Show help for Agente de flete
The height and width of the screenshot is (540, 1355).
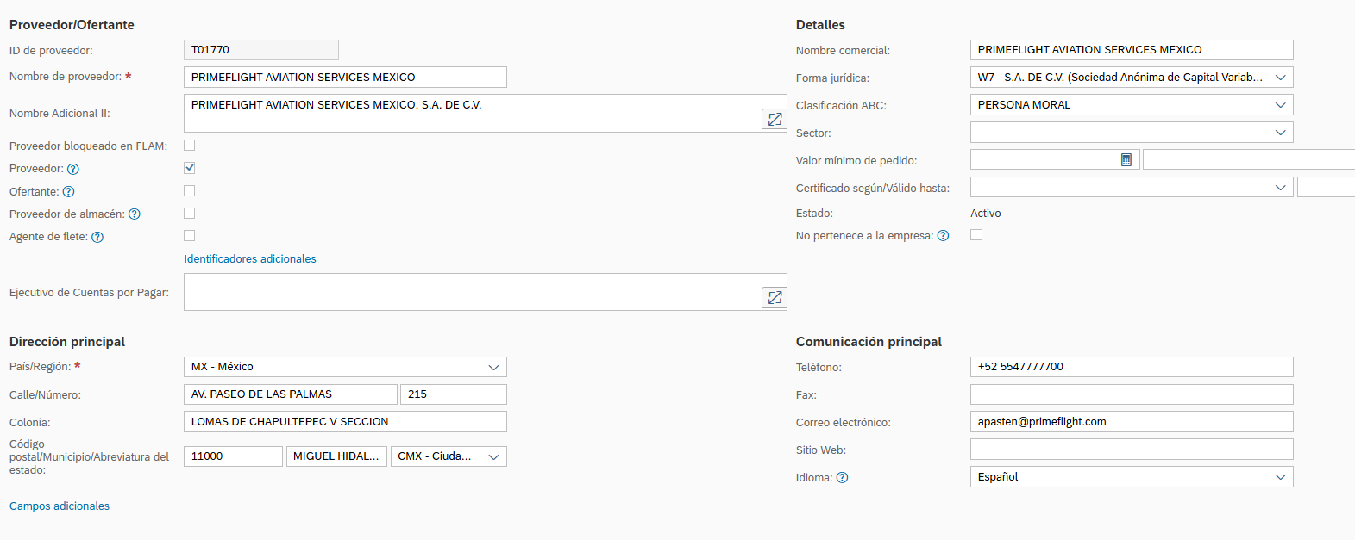point(97,238)
